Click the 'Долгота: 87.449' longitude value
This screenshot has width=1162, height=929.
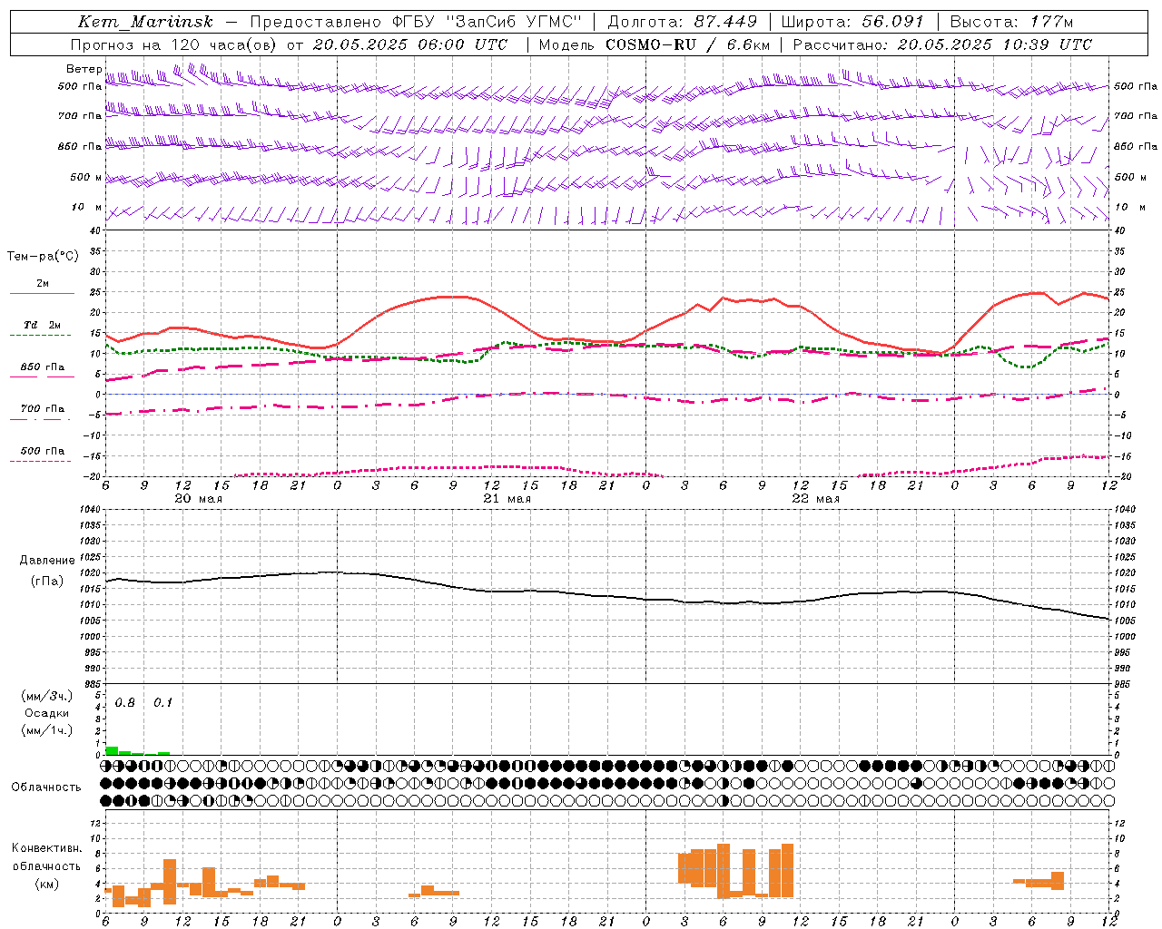[683, 22]
